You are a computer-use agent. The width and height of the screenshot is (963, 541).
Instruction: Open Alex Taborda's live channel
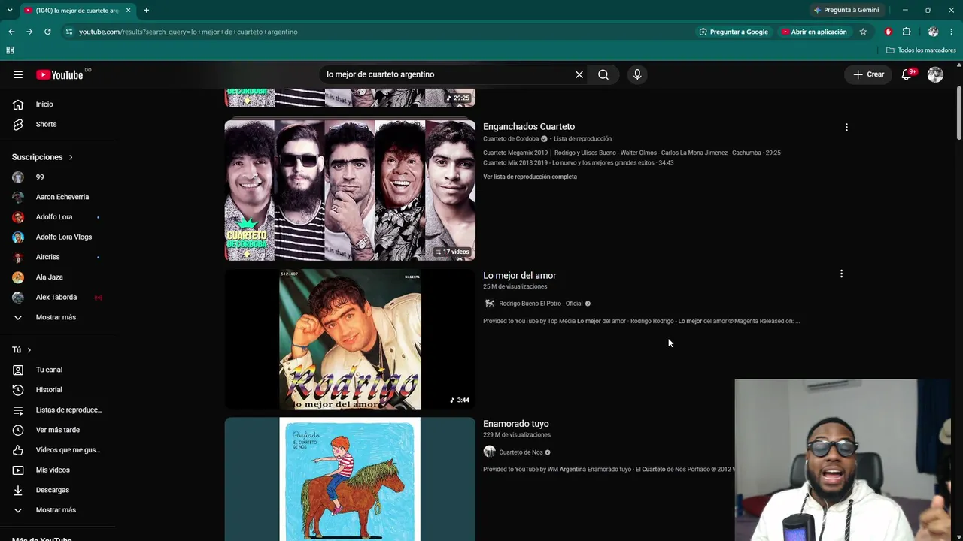pos(58,297)
